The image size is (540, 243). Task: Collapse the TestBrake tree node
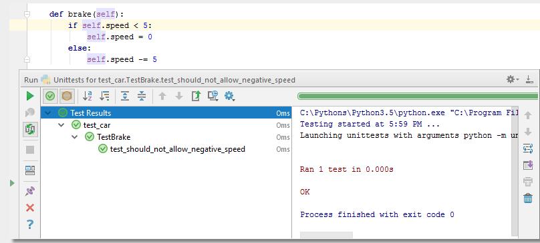[75, 137]
